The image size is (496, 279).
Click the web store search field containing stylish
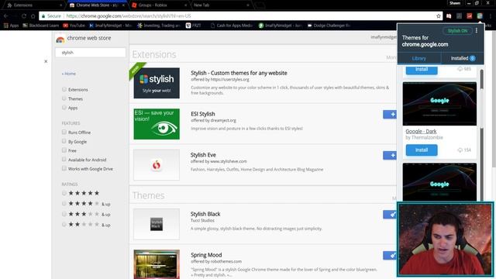pos(91,53)
